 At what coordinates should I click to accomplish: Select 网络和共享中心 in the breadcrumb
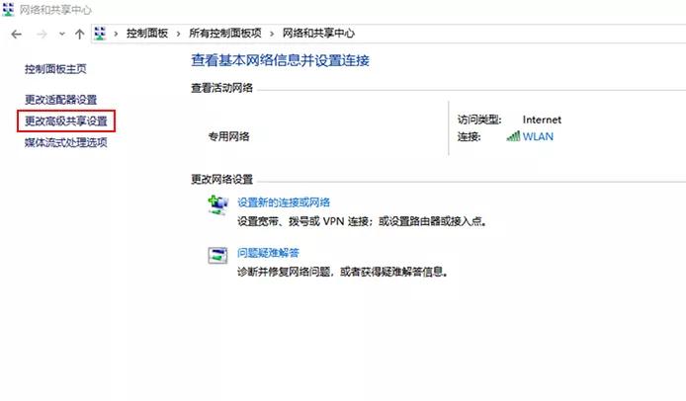pos(318,34)
